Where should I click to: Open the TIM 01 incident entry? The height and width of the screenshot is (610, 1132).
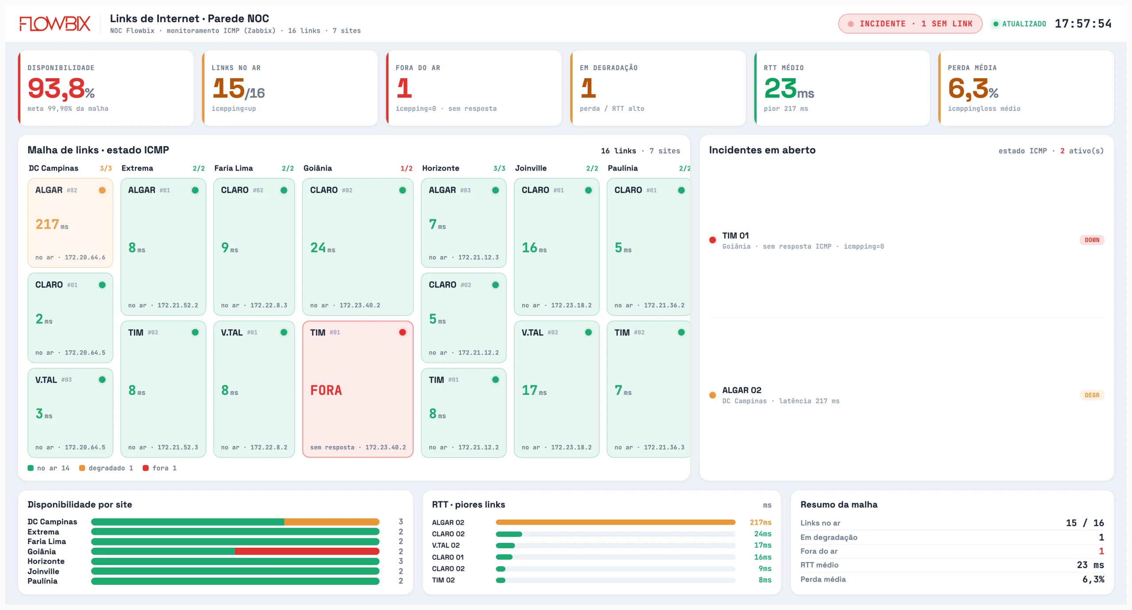pyautogui.click(x=906, y=240)
